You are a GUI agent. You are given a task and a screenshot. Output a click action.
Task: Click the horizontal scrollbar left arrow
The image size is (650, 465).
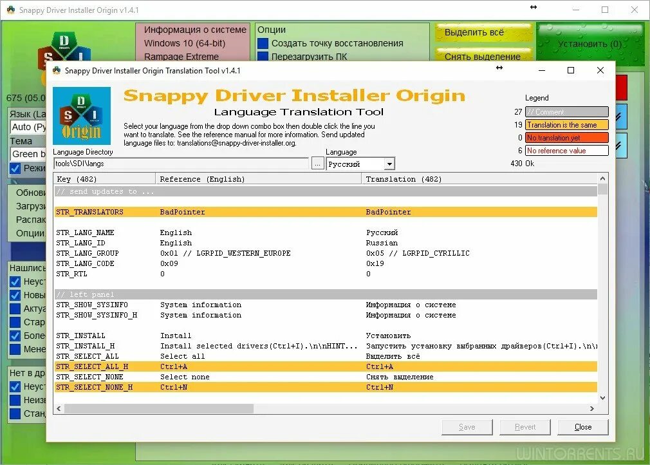pyautogui.click(x=59, y=408)
